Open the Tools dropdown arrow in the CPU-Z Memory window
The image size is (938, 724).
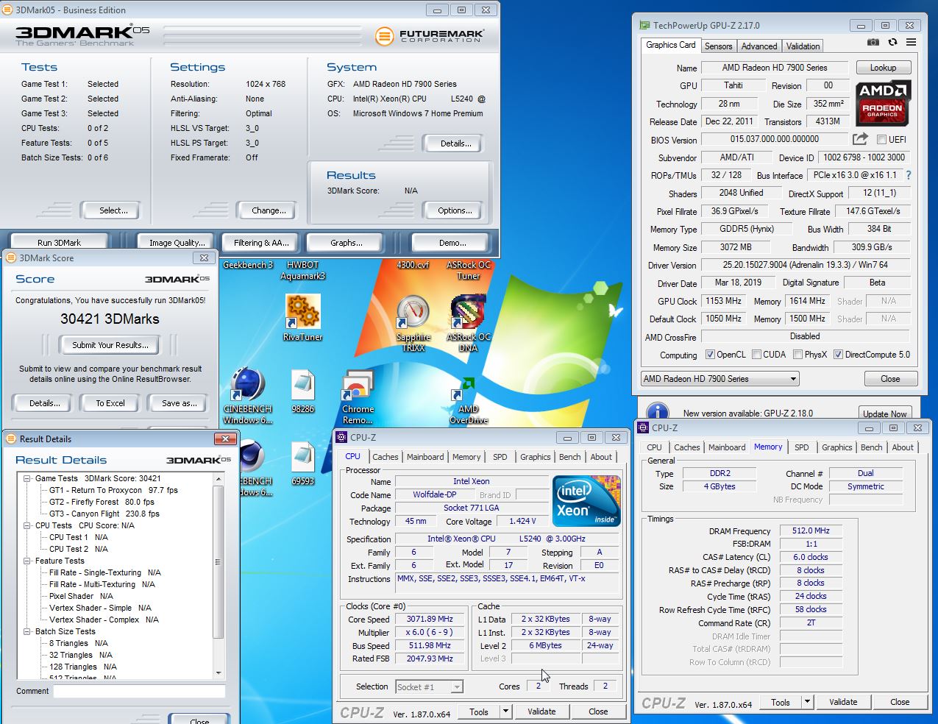coord(807,702)
